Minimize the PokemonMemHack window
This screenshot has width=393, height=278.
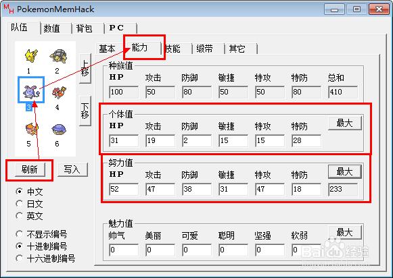coord(334,9)
